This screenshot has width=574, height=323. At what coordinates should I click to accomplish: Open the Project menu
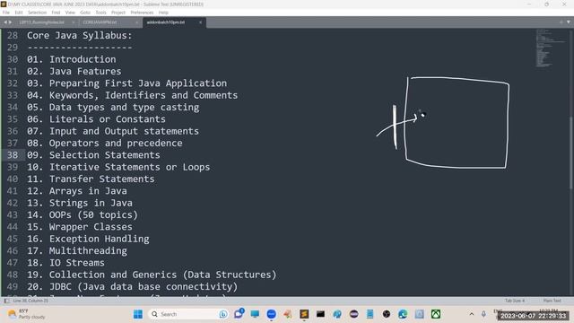(118, 13)
